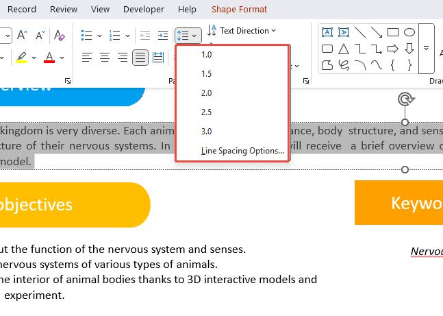Open the Help tab
Screen dimensions: 443x316
187,10
